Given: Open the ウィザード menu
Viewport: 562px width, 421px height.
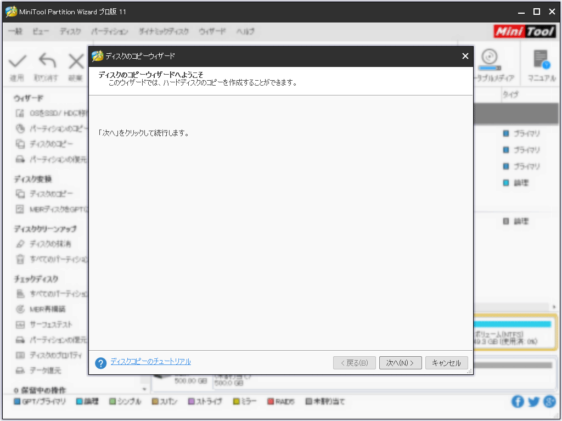Looking at the screenshot, I should coord(212,31).
